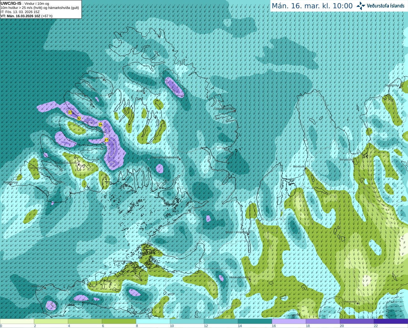Click the legend scale tick label 12
The image size is (408, 328).
click(206, 326)
